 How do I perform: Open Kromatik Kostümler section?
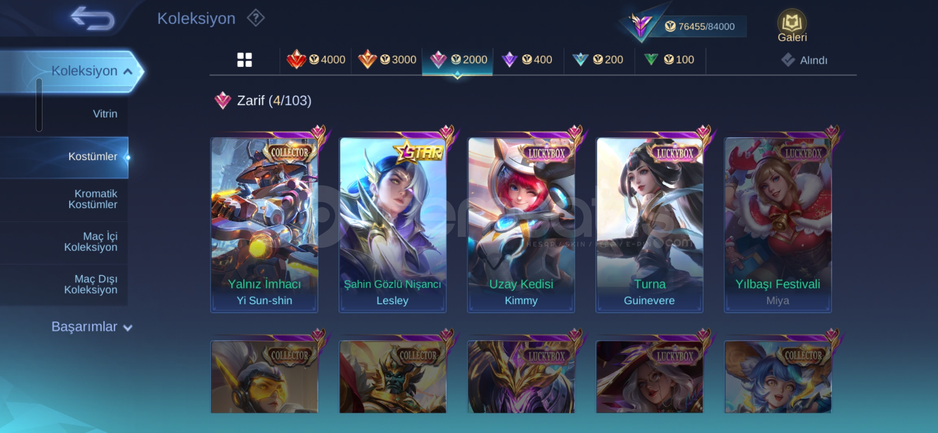tap(93, 199)
